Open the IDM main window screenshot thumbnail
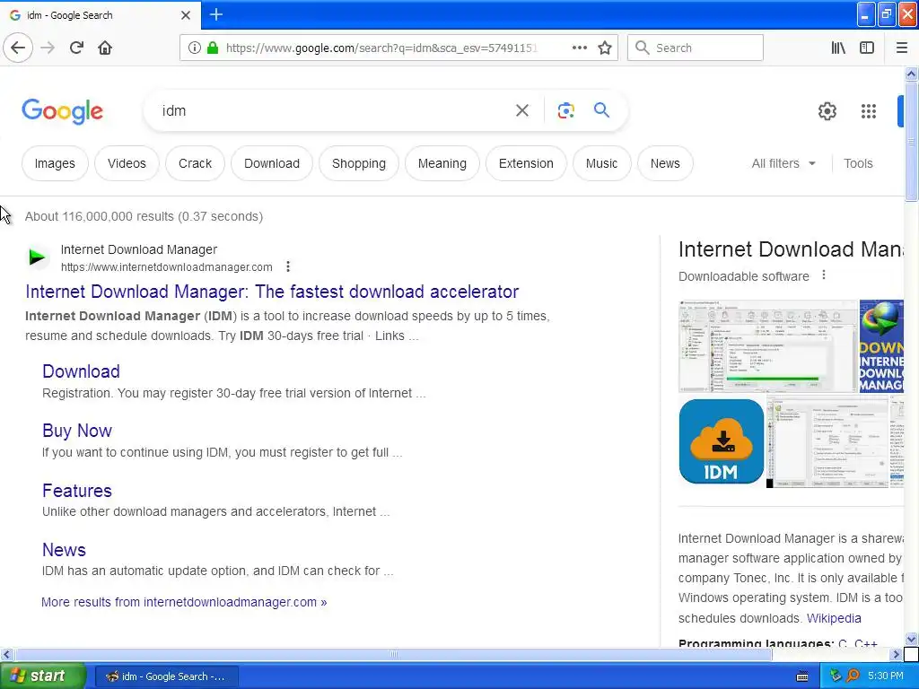Screen dimensions: 919x689 click(x=768, y=346)
